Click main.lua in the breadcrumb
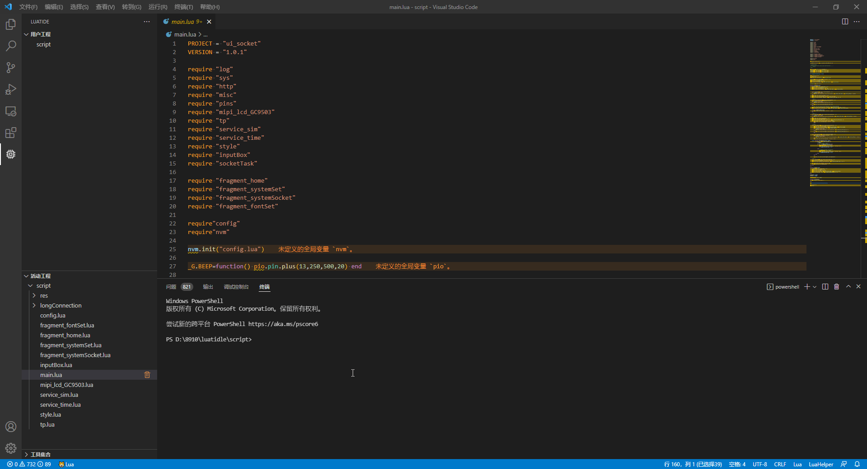 click(185, 34)
